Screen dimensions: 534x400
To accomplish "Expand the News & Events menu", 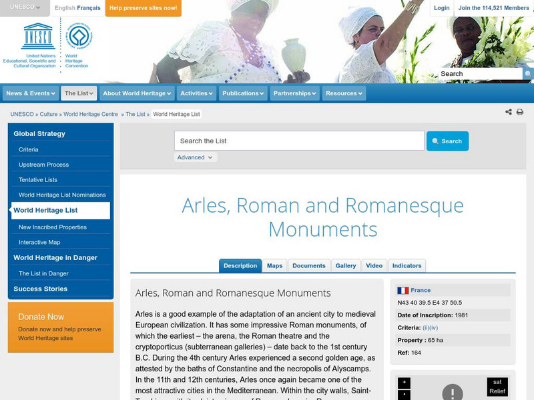I will (30, 93).
